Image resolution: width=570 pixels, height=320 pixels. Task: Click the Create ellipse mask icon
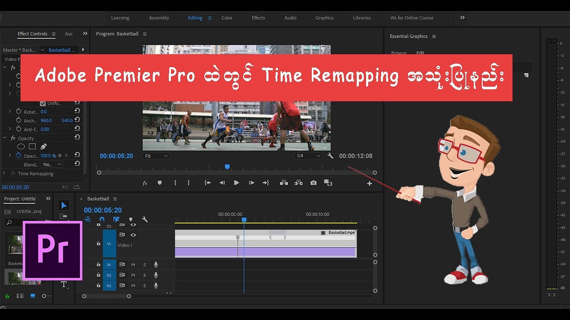click(21, 147)
